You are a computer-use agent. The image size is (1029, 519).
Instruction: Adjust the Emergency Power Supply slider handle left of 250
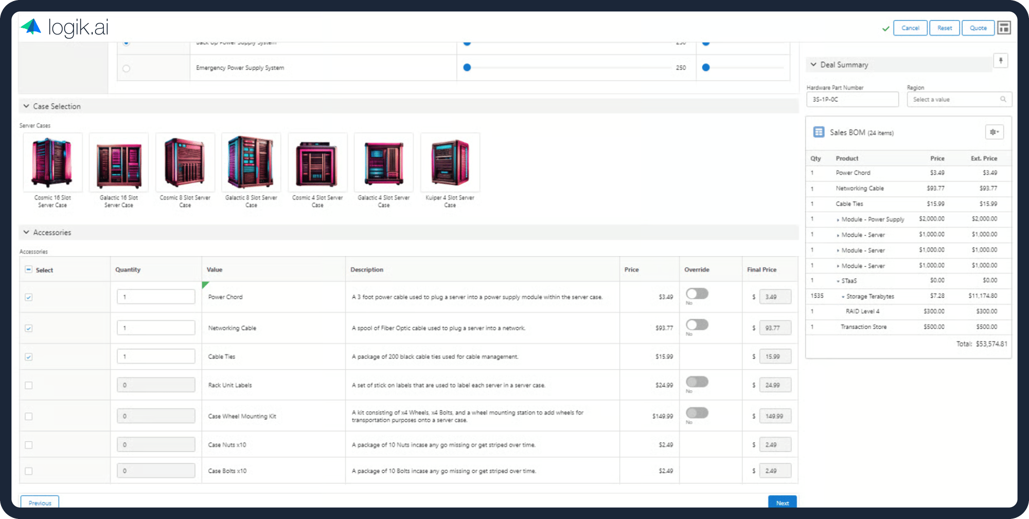point(467,67)
